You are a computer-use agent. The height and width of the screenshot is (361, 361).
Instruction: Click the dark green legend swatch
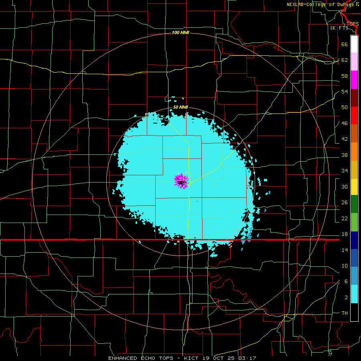[354, 204]
